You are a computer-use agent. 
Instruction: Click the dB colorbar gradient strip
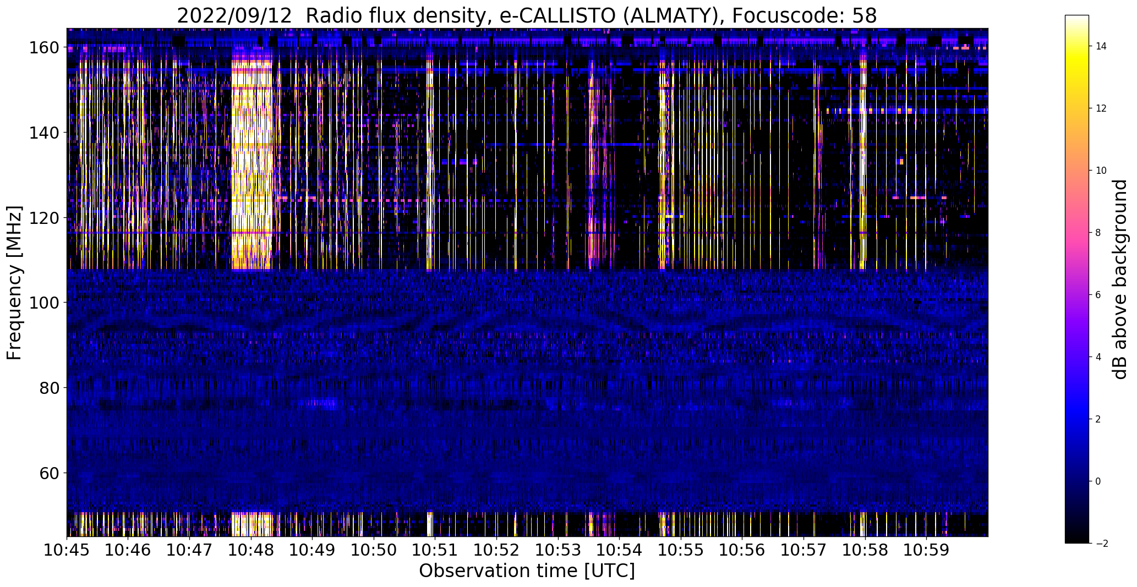point(1076,279)
